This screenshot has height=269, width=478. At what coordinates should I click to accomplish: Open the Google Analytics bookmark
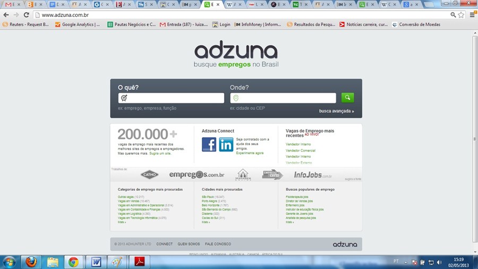78,24
